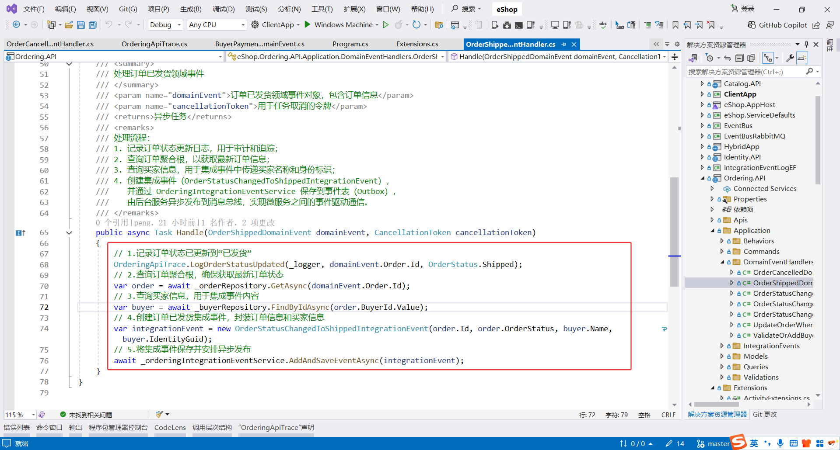Open the 工具(T) menu
840x450 pixels.
tap(322, 9)
